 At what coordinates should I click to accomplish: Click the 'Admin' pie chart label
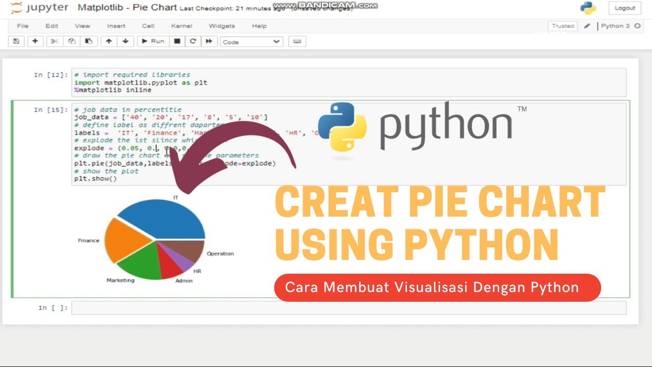(184, 280)
